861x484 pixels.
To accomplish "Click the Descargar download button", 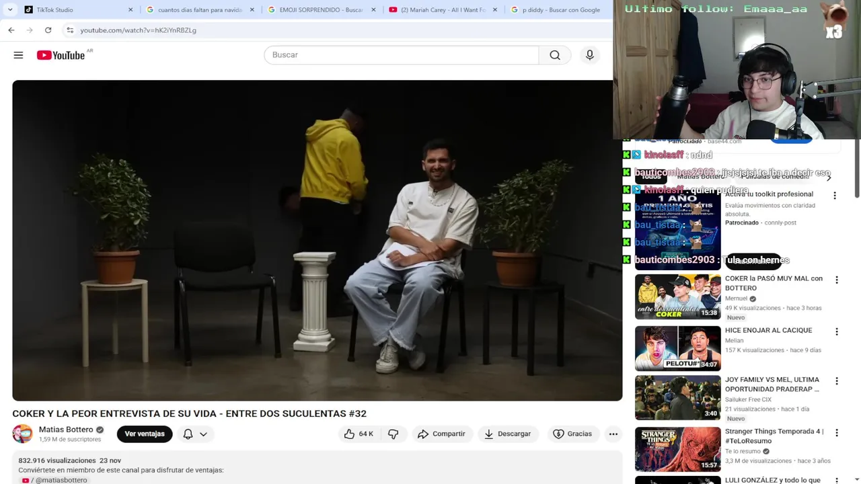I will point(508,434).
